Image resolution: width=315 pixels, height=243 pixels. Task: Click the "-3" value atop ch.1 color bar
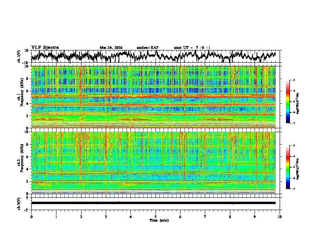click(x=293, y=80)
